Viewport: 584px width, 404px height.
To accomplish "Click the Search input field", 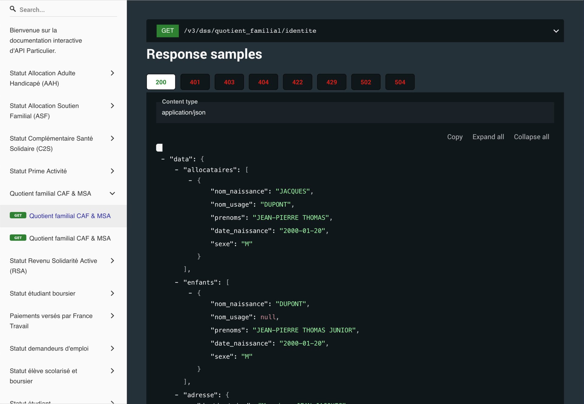I will pos(68,10).
